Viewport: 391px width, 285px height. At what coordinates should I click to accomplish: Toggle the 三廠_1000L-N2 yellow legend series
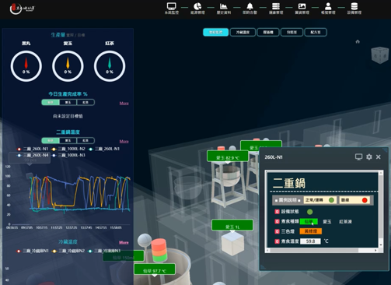click(x=68, y=149)
